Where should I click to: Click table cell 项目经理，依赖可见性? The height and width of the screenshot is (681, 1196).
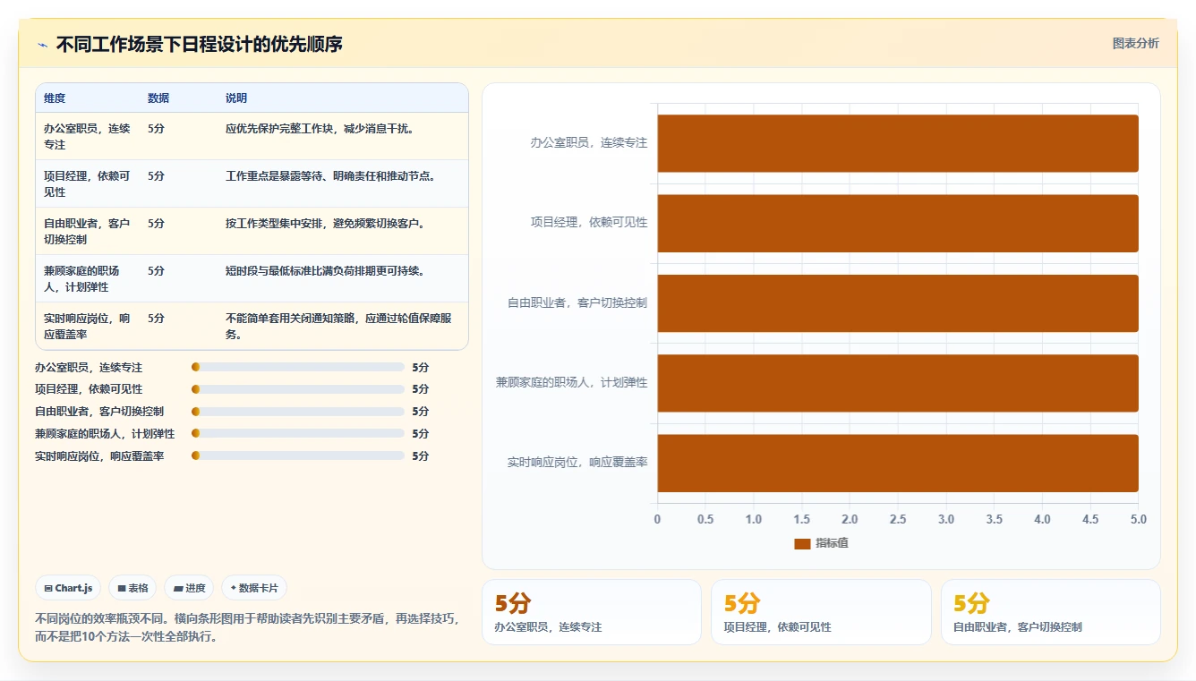pyautogui.click(x=88, y=183)
